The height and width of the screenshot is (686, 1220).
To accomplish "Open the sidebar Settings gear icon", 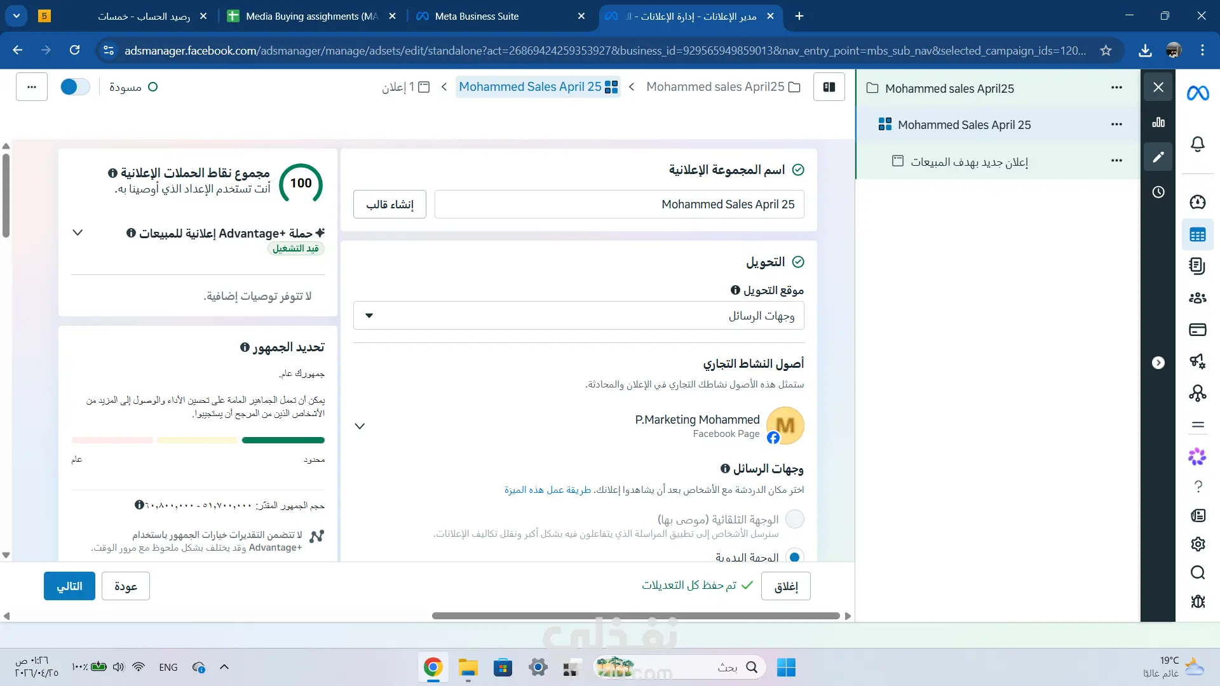I will [1198, 544].
